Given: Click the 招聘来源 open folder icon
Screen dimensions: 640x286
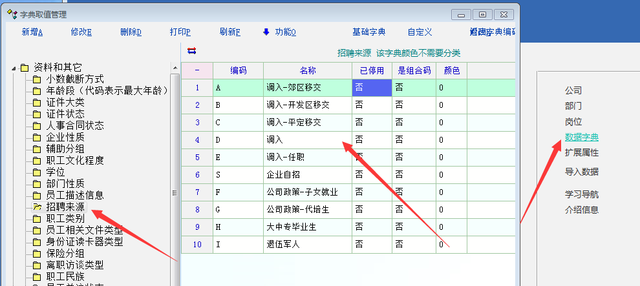Looking at the screenshot, I should point(37,207).
